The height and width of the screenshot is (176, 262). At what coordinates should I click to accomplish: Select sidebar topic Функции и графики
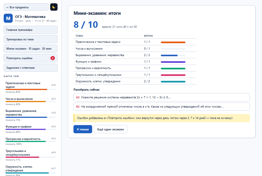pos(31,129)
